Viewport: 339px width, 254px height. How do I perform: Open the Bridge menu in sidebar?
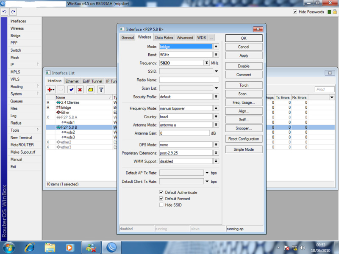[x=15, y=36]
